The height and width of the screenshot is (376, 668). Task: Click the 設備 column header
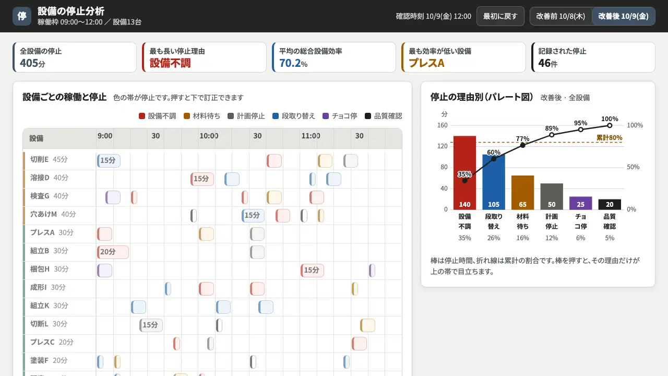59,139
